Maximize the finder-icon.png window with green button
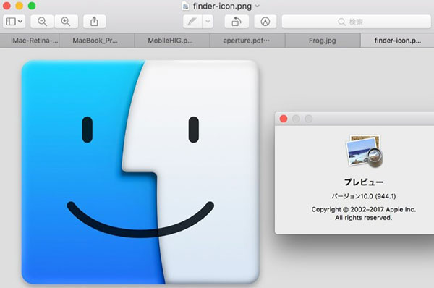The width and height of the screenshot is (434, 288). pos(32,6)
